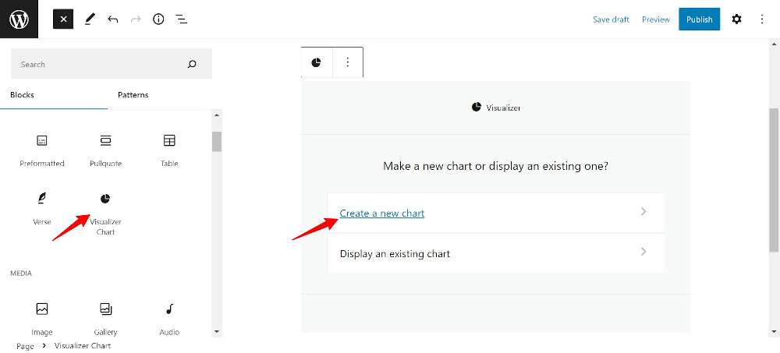Click the Visualizer pie icon in the block header
This screenshot has width=780, height=353.
477,107
